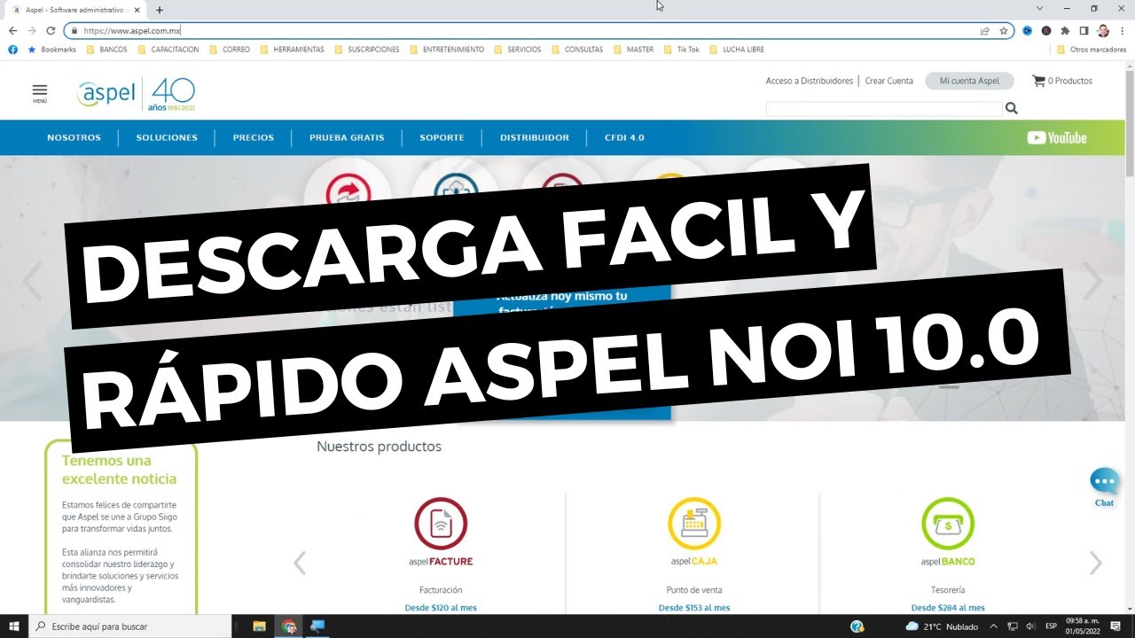Open the shopping cart icon
1135x638 pixels.
[1038, 81]
